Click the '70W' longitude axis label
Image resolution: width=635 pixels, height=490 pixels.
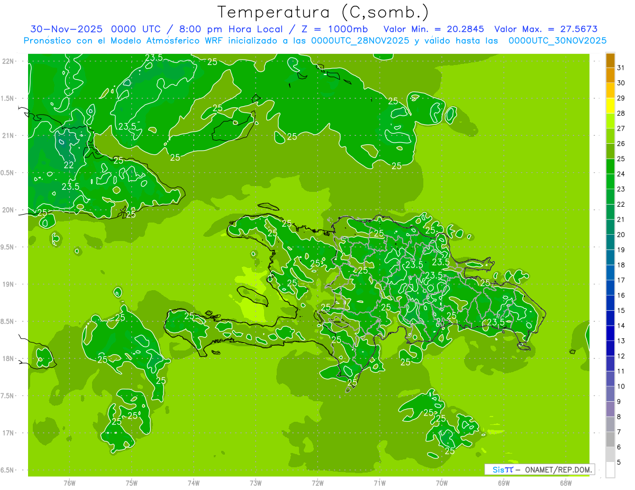click(442, 483)
